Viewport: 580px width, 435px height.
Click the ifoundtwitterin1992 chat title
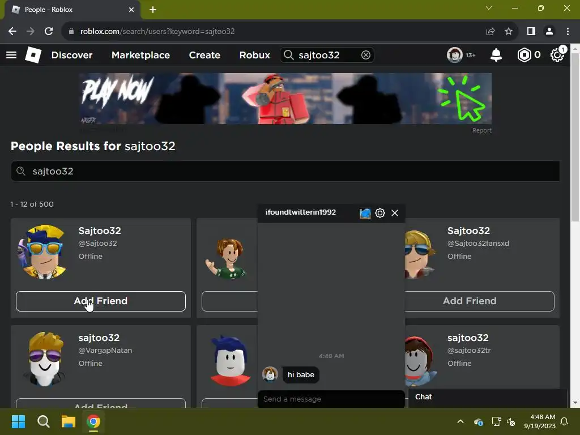point(300,212)
